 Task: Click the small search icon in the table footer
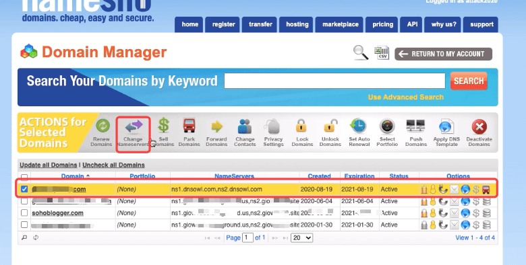pyautogui.click(x=24, y=237)
